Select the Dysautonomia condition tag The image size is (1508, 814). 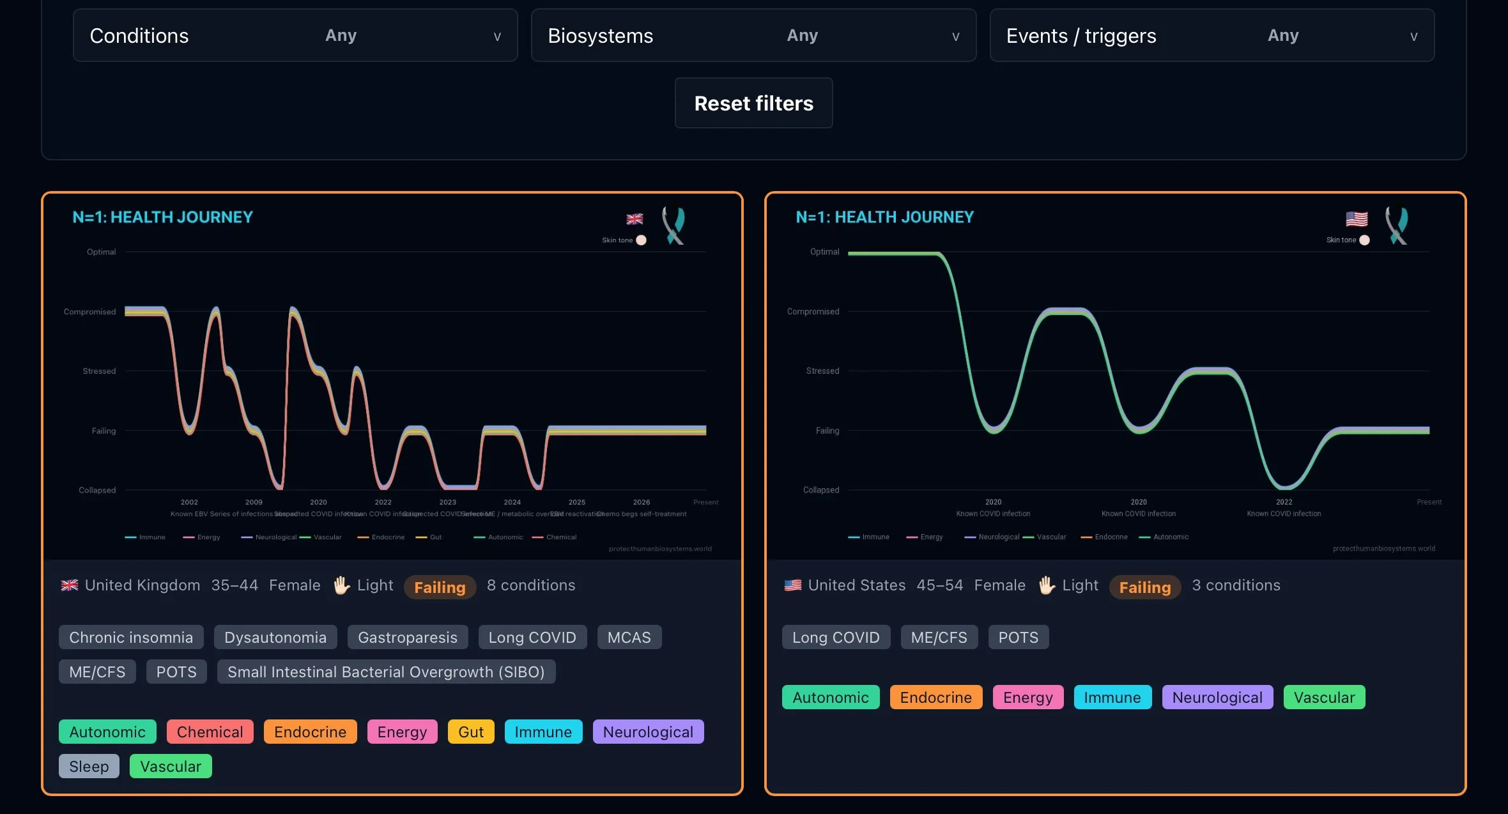click(x=275, y=637)
